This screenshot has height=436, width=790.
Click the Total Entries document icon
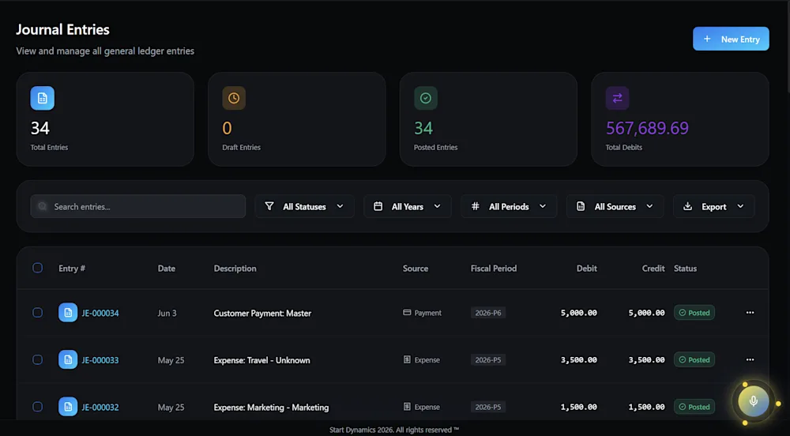click(x=43, y=98)
